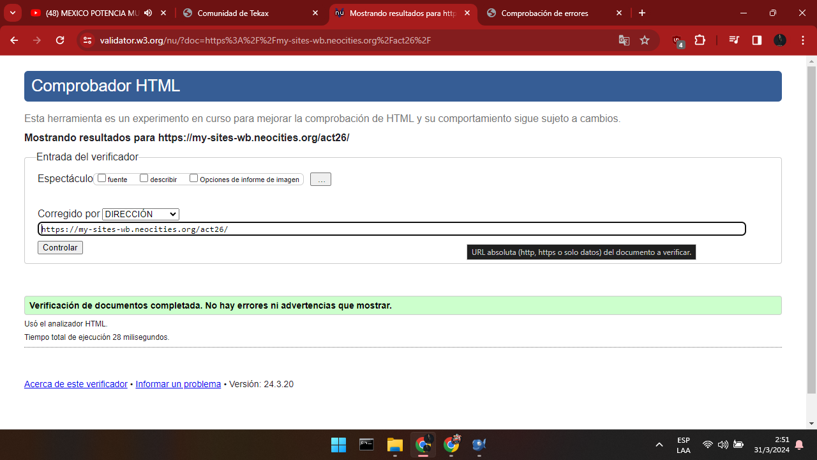Click the document URL input field
The height and width of the screenshot is (460, 817).
coord(391,229)
